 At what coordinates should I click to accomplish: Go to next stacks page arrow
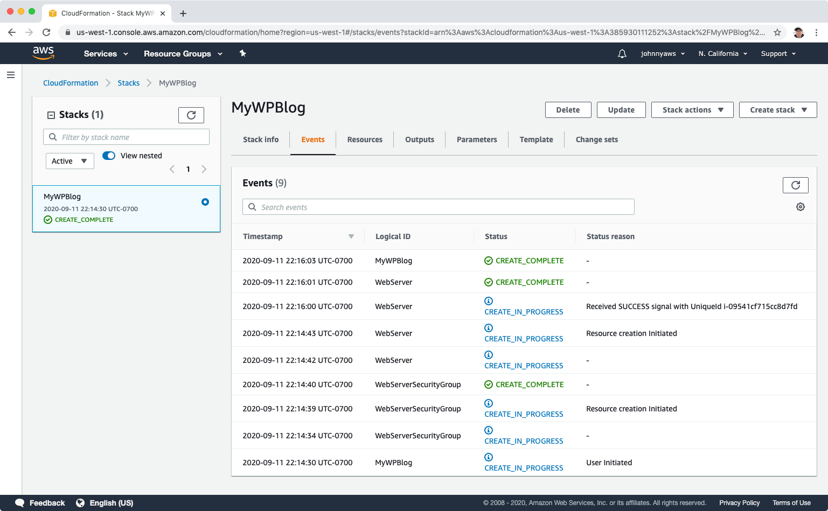204,169
